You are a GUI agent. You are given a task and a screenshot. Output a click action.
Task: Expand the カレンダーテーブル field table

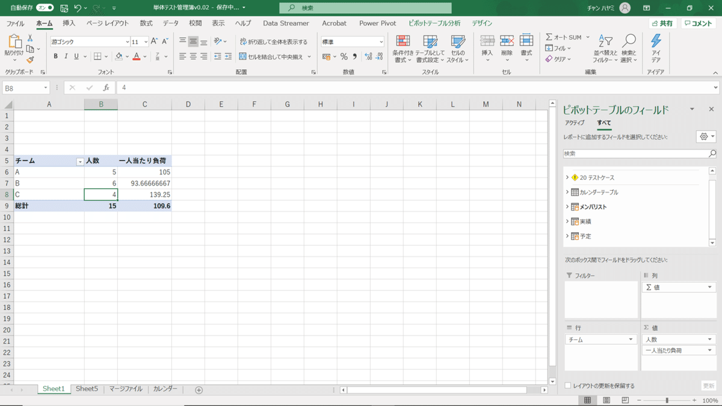click(x=567, y=192)
